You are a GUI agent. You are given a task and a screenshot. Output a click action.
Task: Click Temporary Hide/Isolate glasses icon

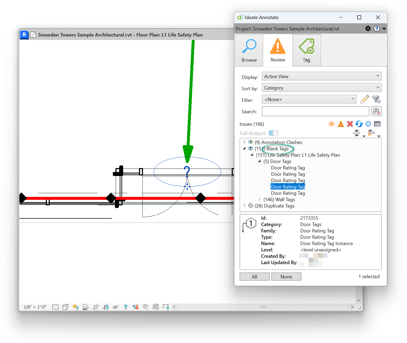pyautogui.click(x=115, y=307)
